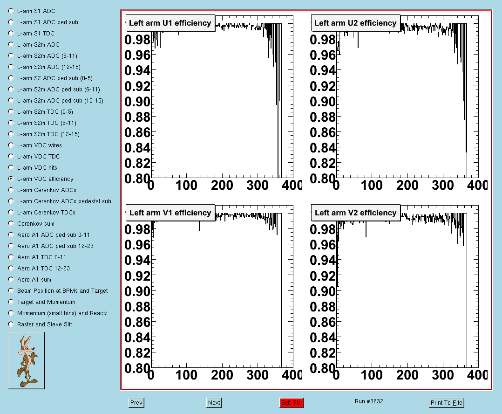Pick L-arm S2m TDC (12-15) option
The height and width of the screenshot is (414, 502).
(11, 134)
